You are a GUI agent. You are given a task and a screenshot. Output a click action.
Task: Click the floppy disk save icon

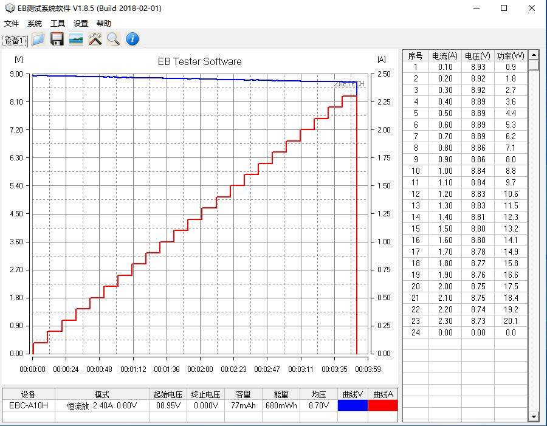(57, 40)
